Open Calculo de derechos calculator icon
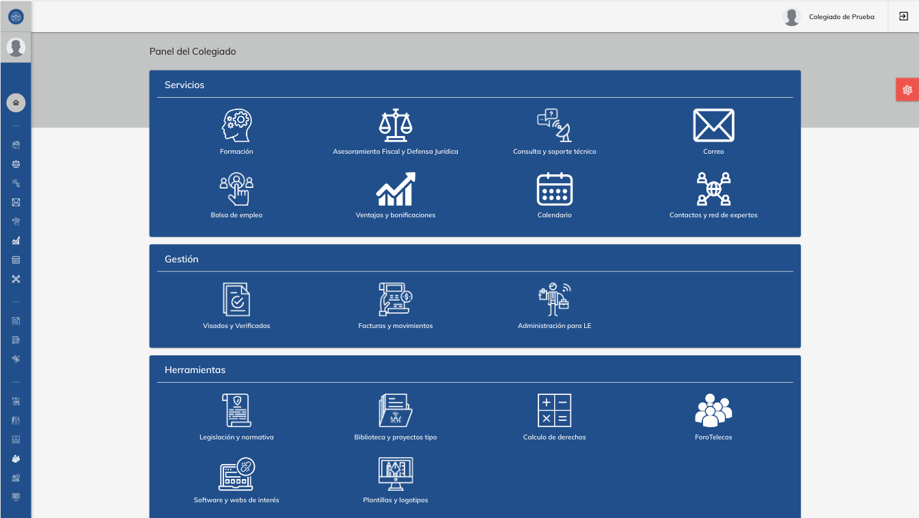 point(554,411)
